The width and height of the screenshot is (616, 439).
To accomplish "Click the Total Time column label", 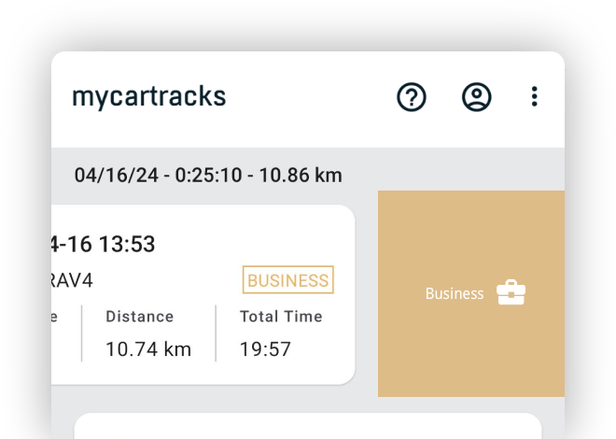I will point(281,317).
